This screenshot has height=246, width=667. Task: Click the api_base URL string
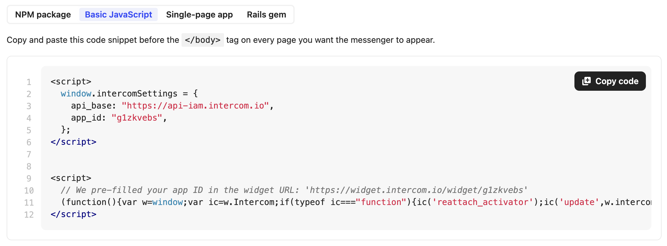click(x=195, y=106)
